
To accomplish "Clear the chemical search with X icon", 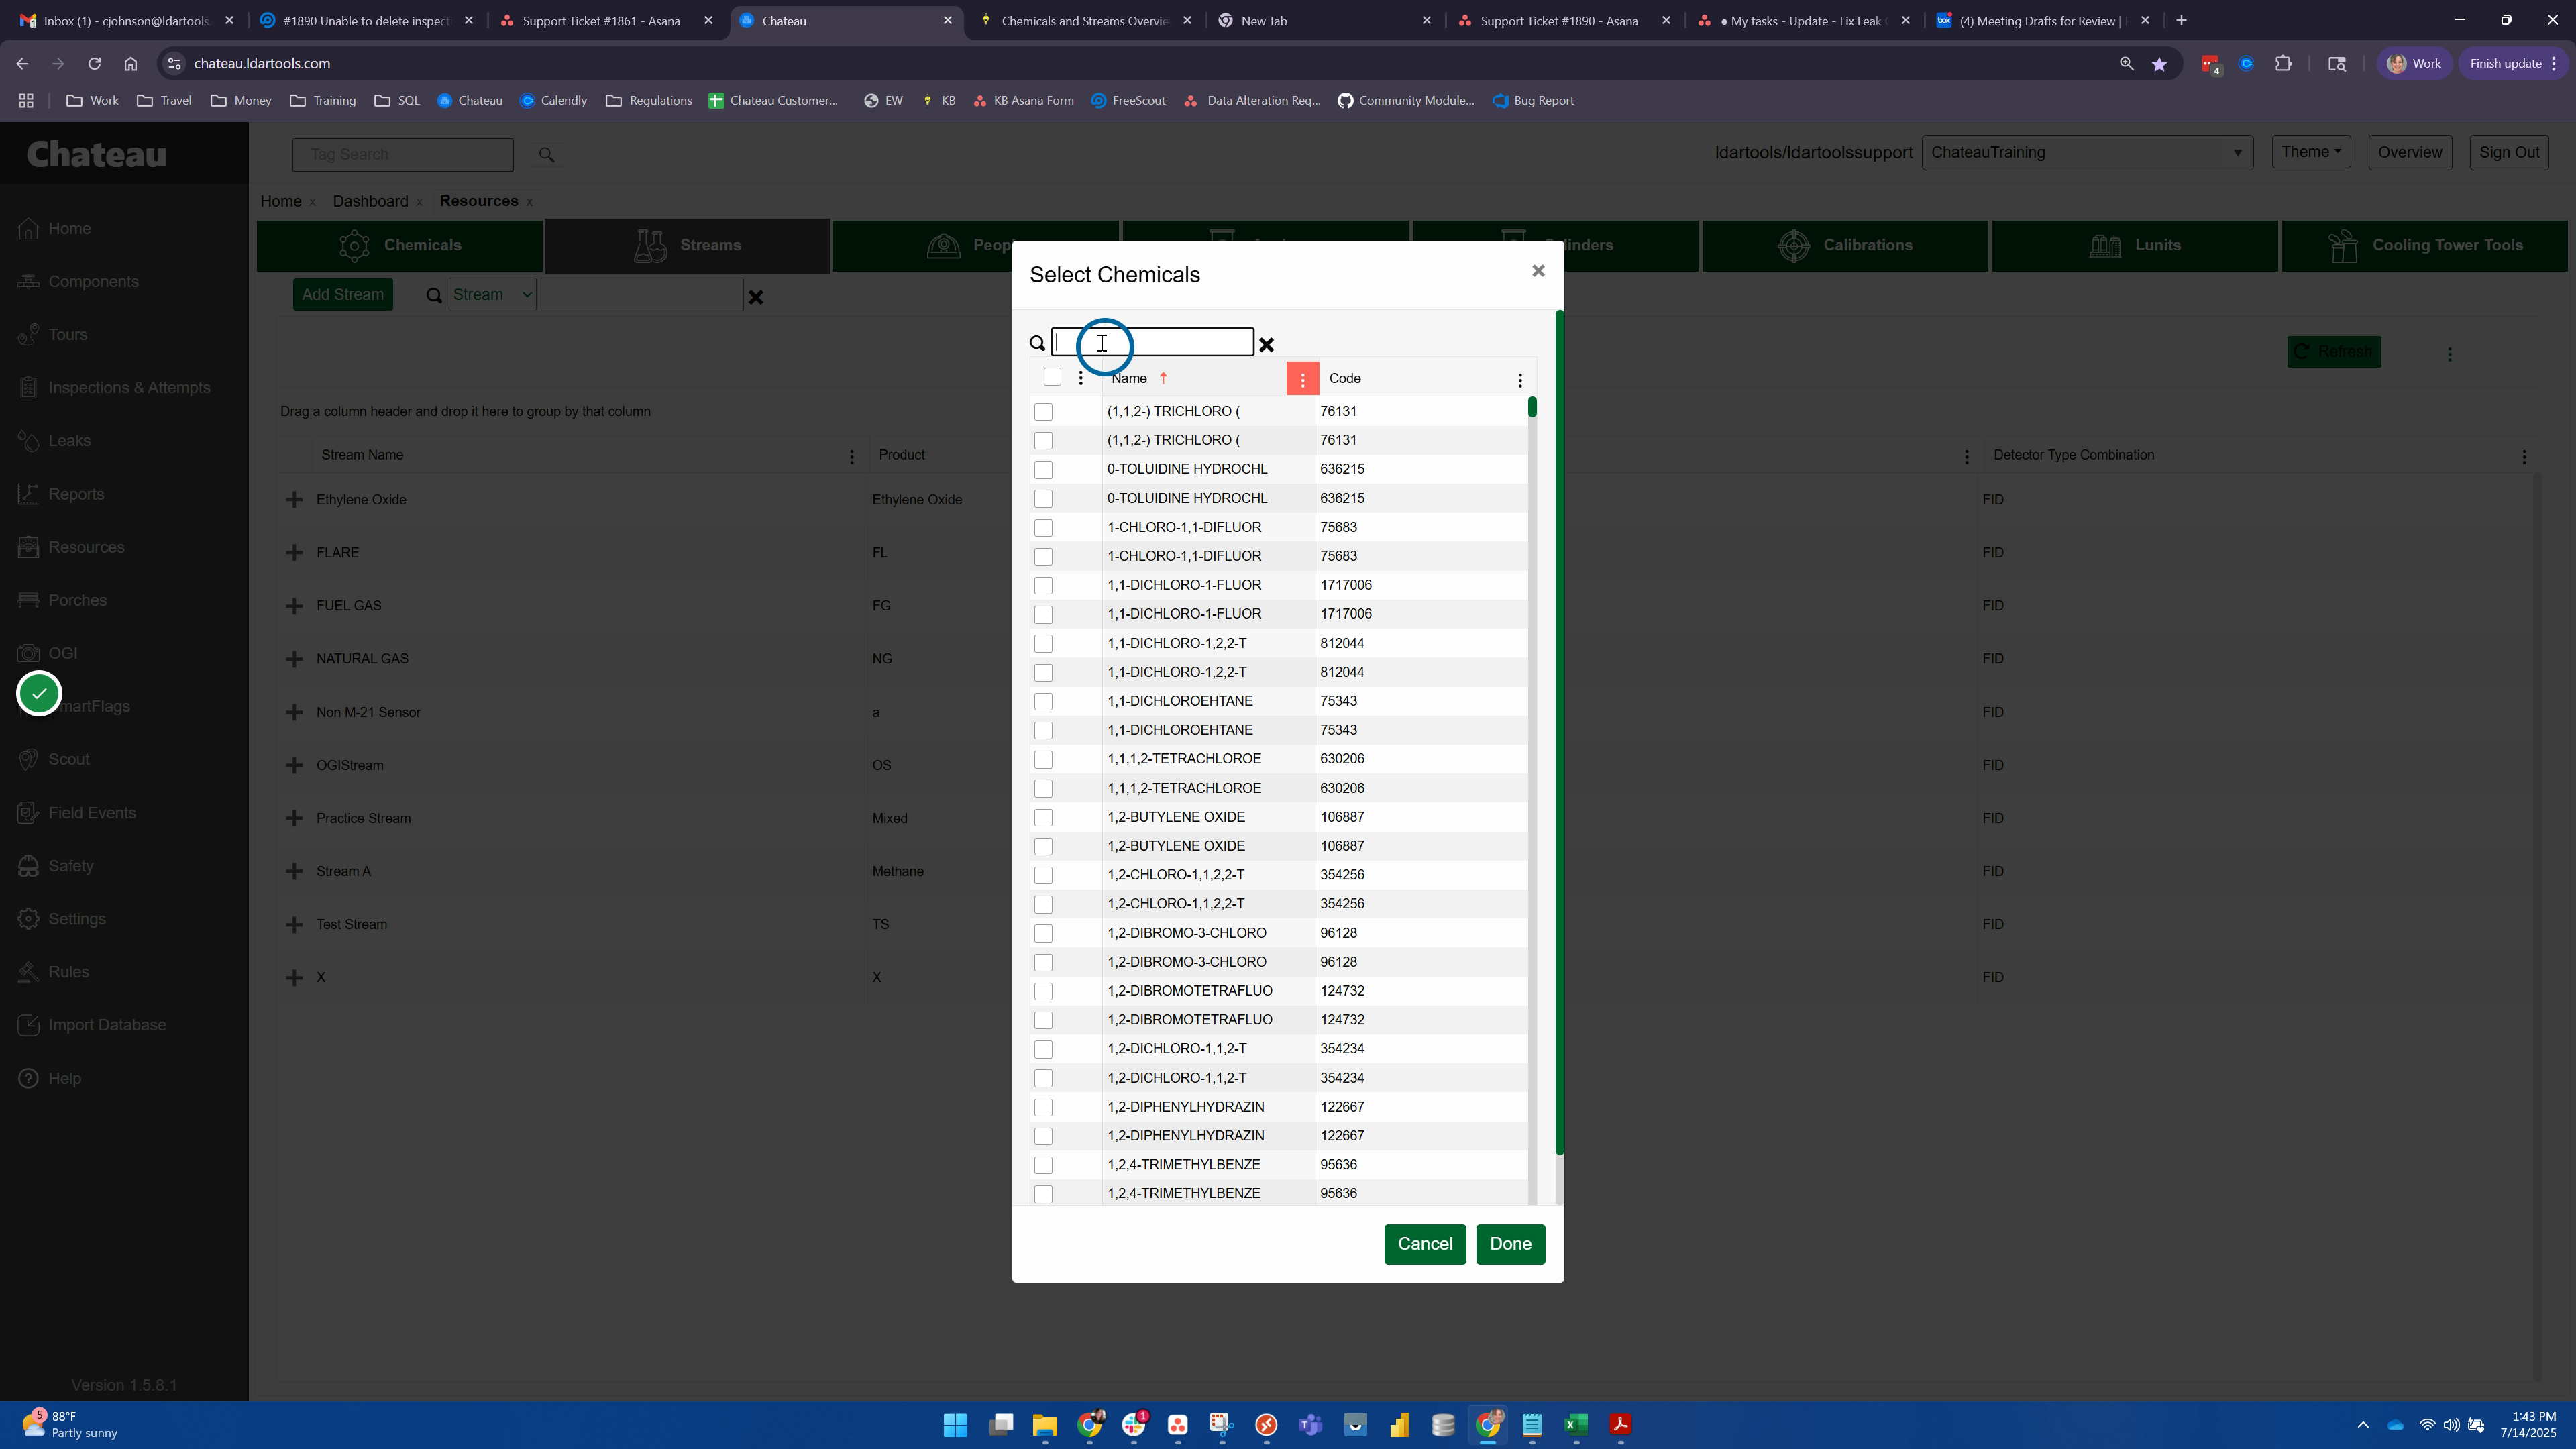I will tap(1266, 345).
